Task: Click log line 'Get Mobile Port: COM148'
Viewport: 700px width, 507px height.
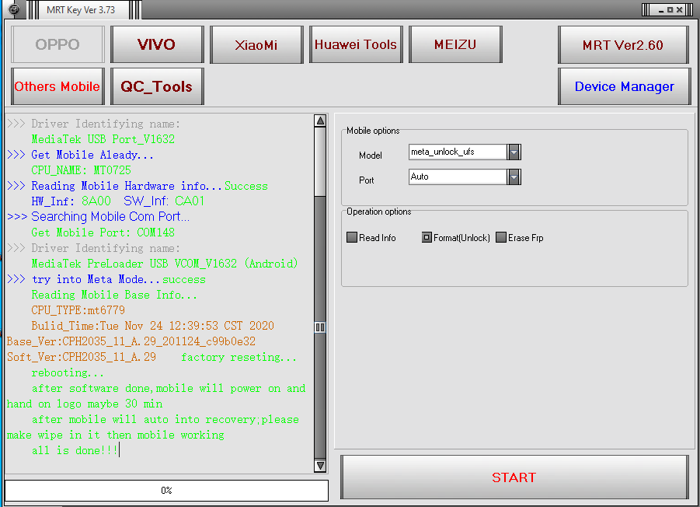Action: [x=103, y=233]
